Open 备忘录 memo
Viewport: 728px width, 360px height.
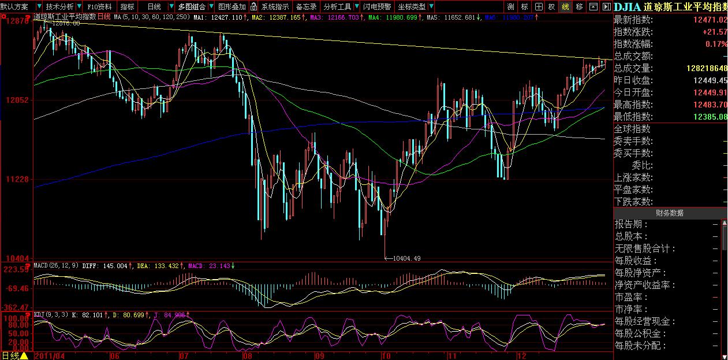tap(306, 6)
